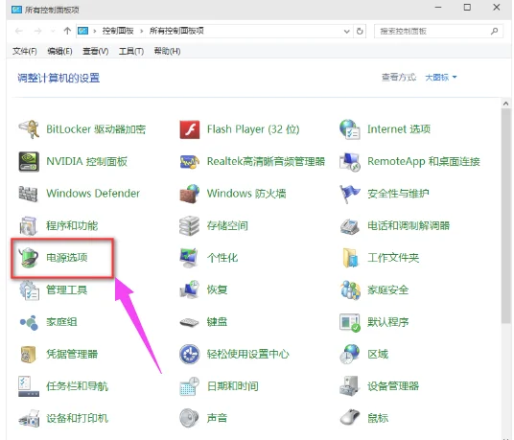This screenshot has height=440, width=514.
Task: Open the BitLocker 驱动器加密 icon
Action: [x=29, y=129]
